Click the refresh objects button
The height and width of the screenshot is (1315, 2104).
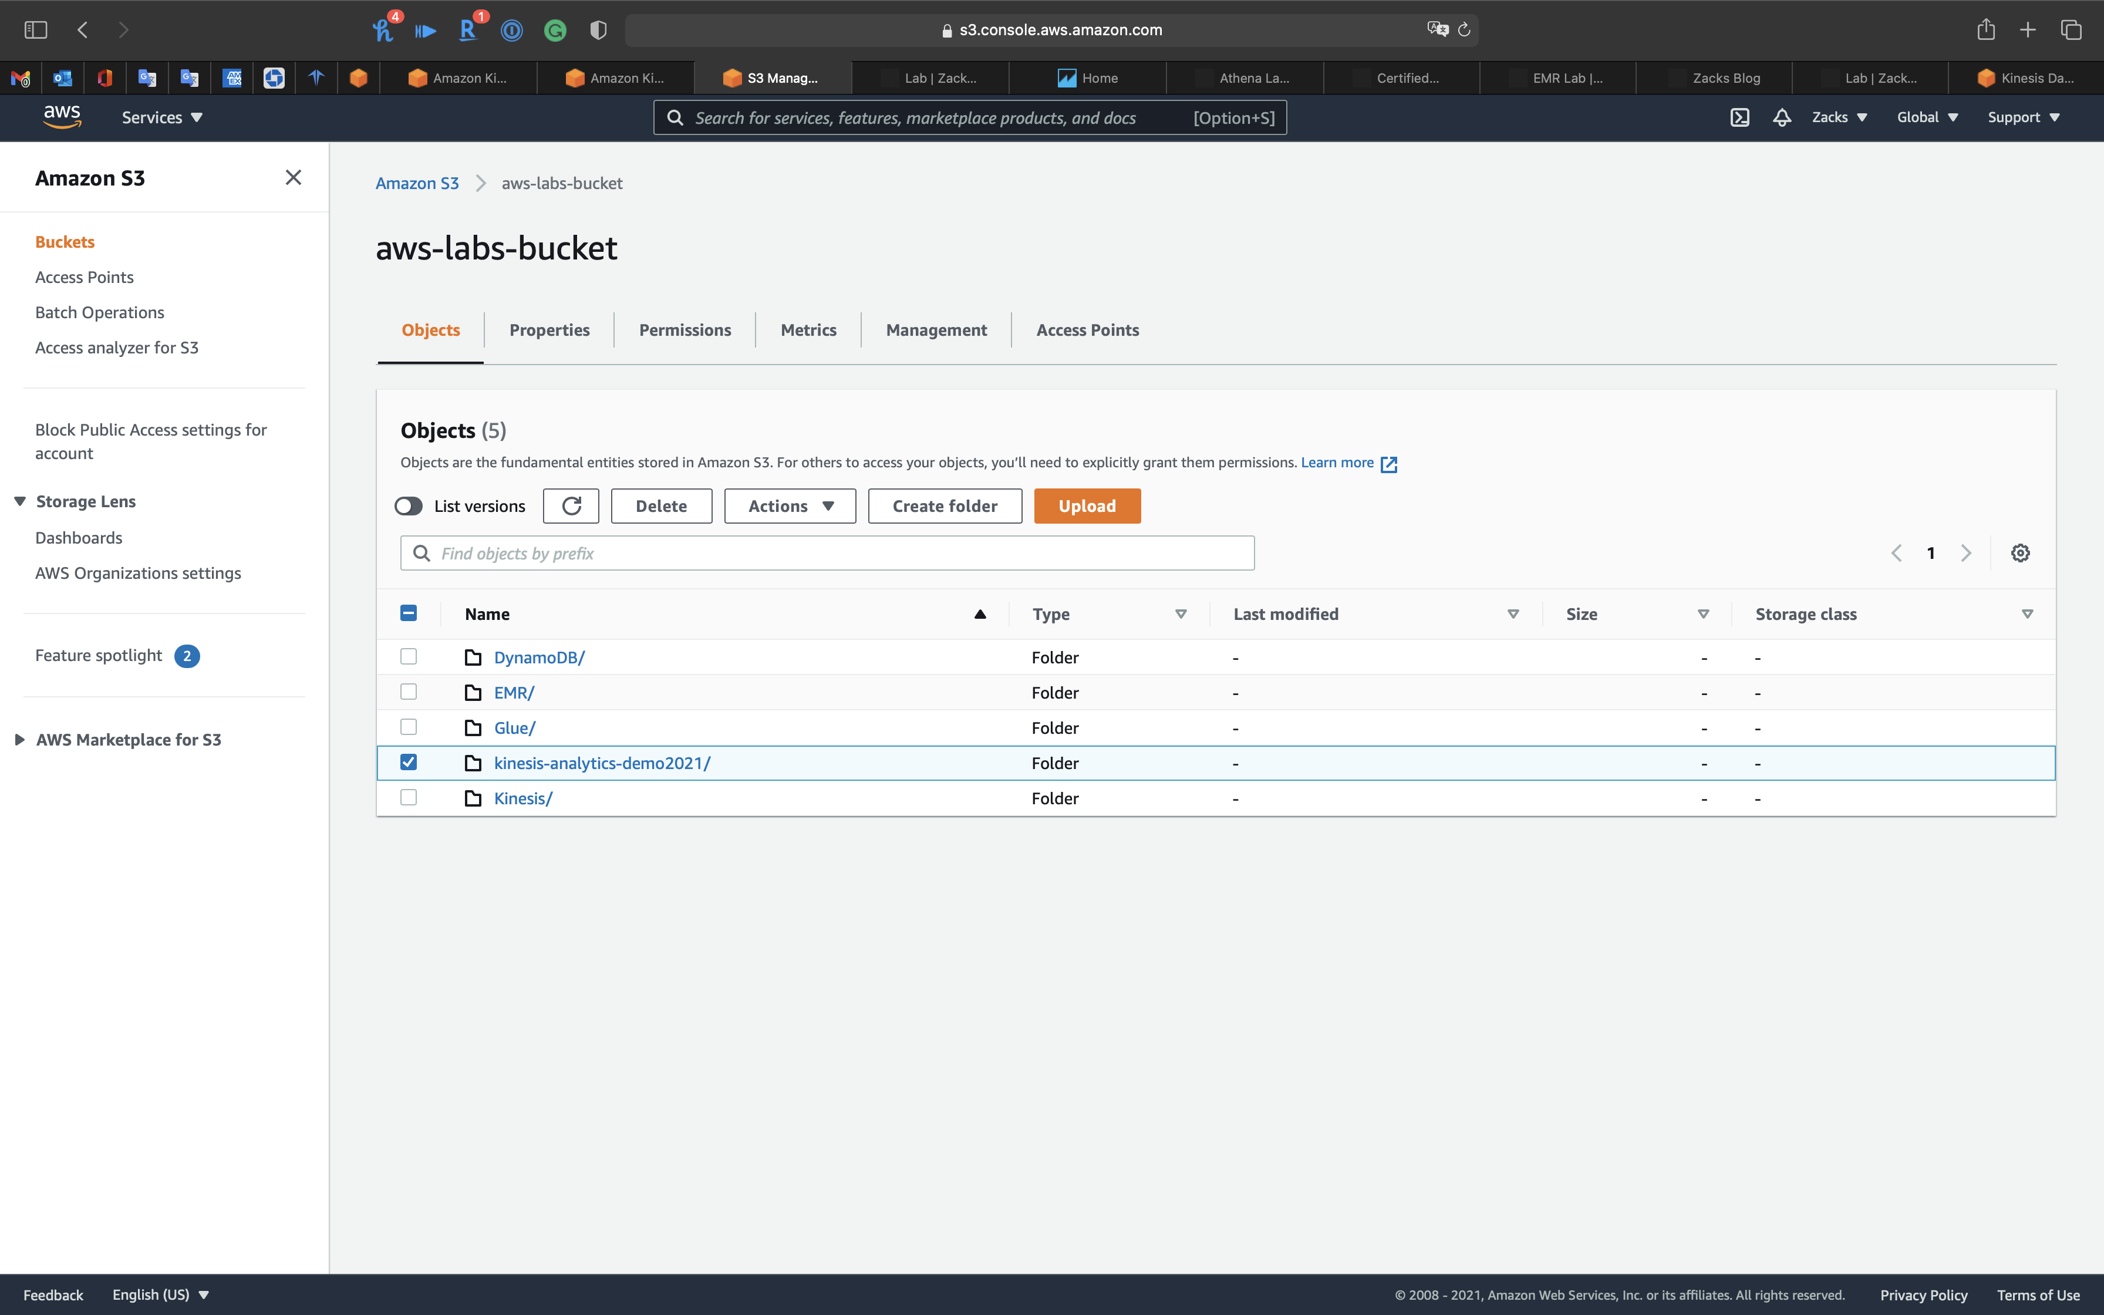tap(571, 506)
